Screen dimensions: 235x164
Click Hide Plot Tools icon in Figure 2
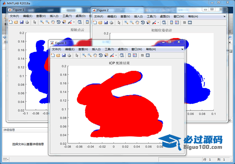[184, 23]
